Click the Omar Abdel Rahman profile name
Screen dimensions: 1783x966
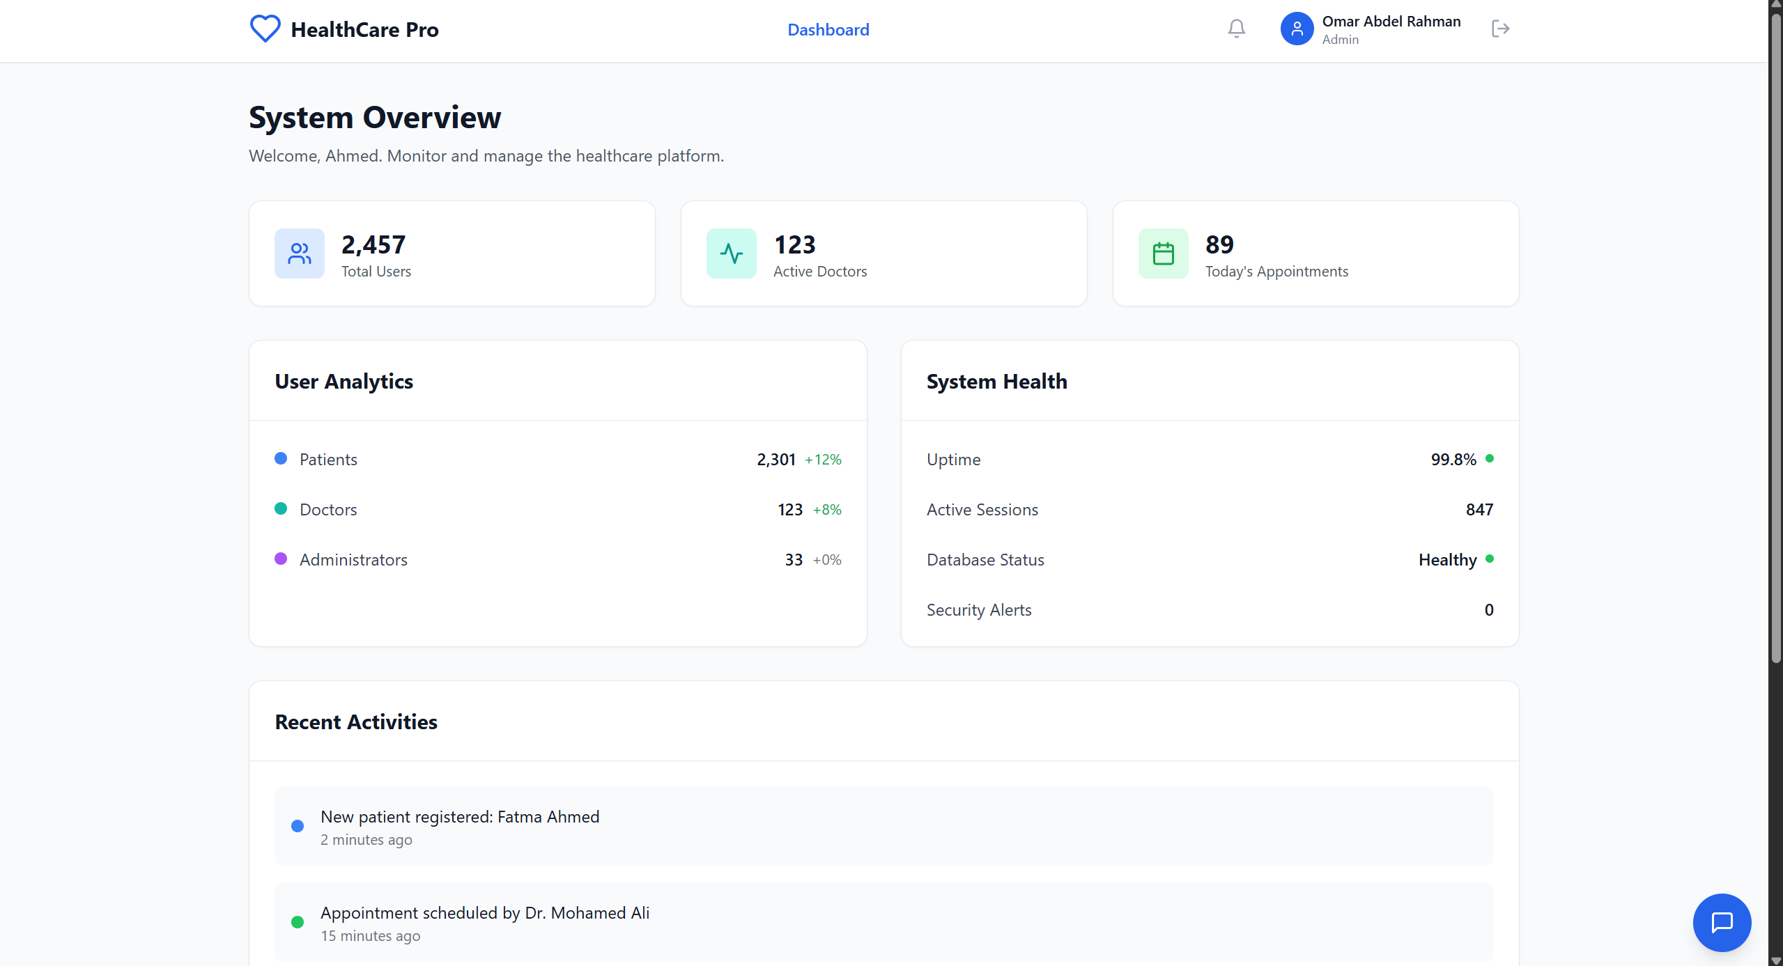[1391, 22]
